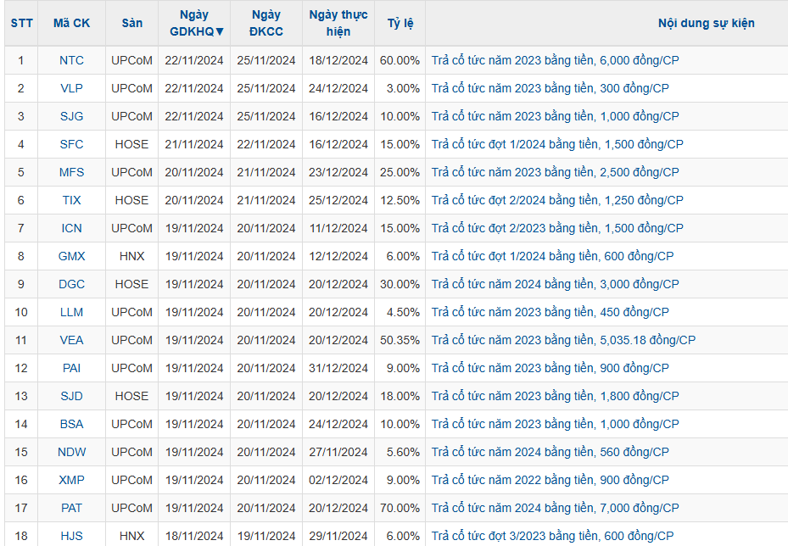Click the SFC stock ticker

pos(71,144)
